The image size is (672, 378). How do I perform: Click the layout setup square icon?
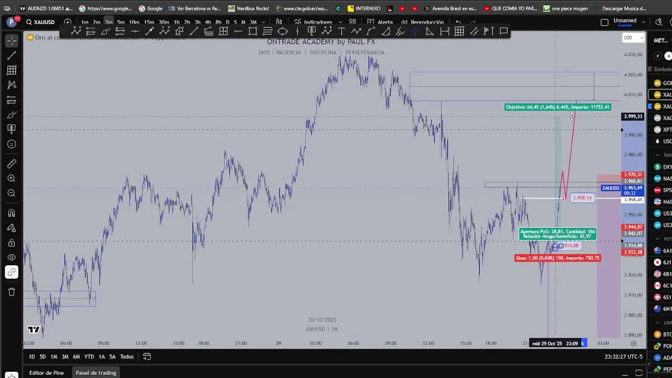604,22
